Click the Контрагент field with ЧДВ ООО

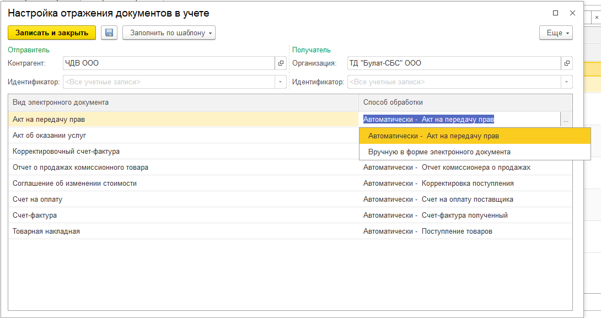[169, 63]
